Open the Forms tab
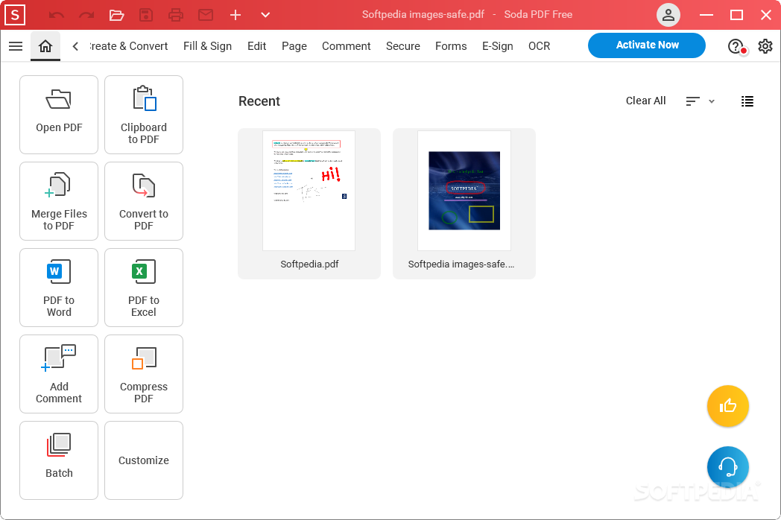This screenshot has height=520, width=781. (451, 46)
